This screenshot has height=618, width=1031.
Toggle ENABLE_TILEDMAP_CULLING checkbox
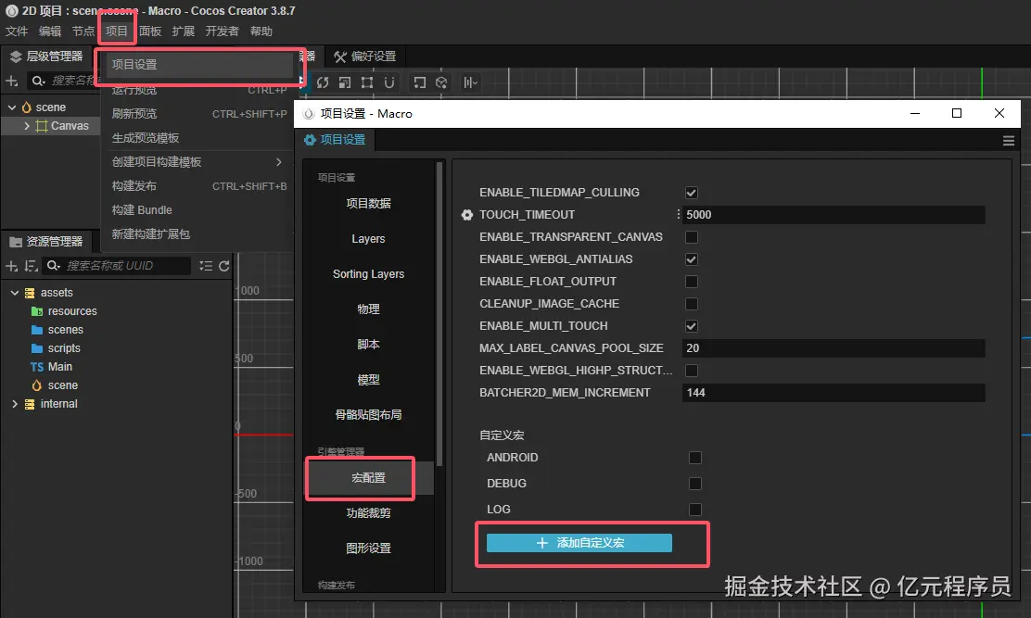691,193
